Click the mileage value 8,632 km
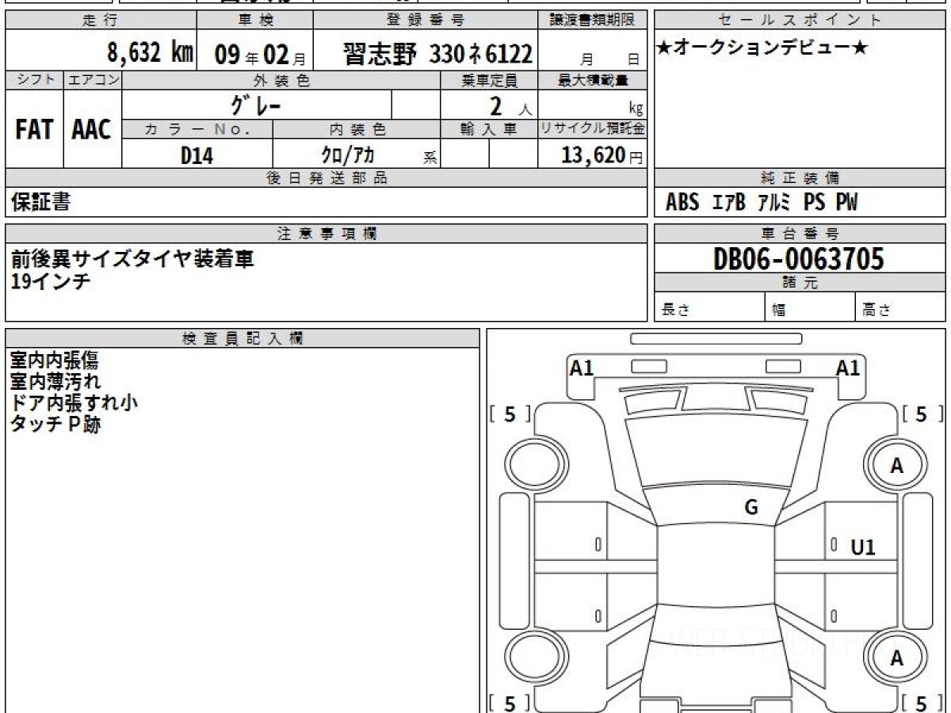The image size is (951, 713). click(150, 53)
